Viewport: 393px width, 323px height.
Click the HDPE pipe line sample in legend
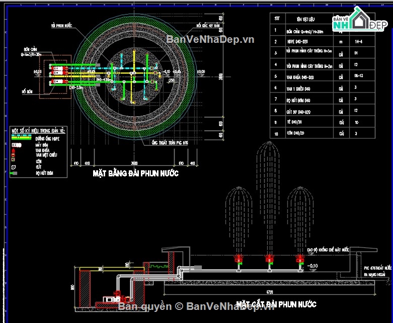tap(23, 136)
